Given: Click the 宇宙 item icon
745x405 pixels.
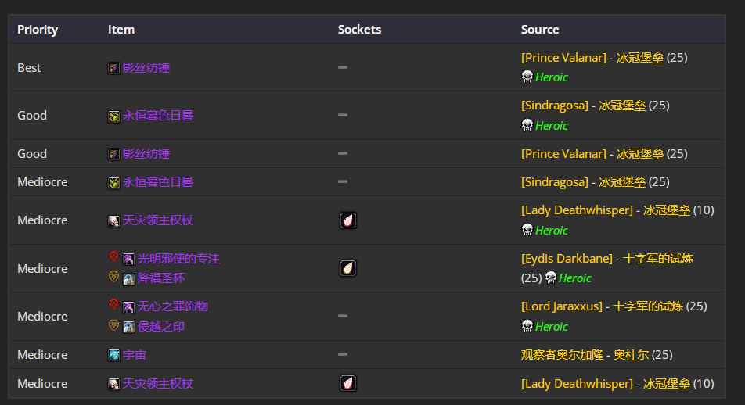Looking at the screenshot, I should pos(113,355).
